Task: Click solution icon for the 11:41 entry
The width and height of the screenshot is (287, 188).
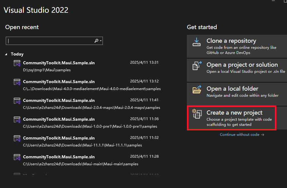Action: click(x=17, y=101)
